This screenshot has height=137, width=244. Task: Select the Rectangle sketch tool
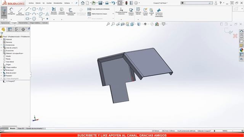tap(27, 14)
